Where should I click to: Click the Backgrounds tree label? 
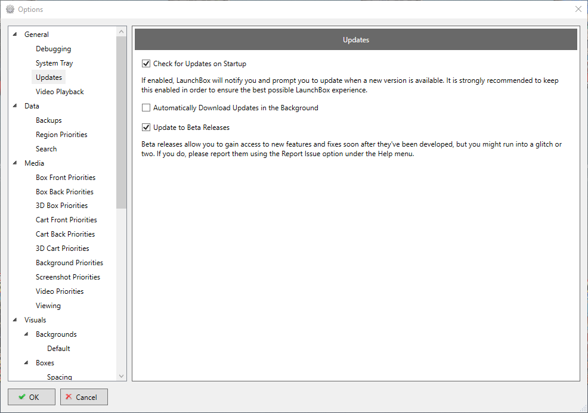56,334
